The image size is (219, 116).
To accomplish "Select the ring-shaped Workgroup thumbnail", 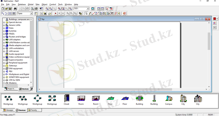I will pos(37,100).
